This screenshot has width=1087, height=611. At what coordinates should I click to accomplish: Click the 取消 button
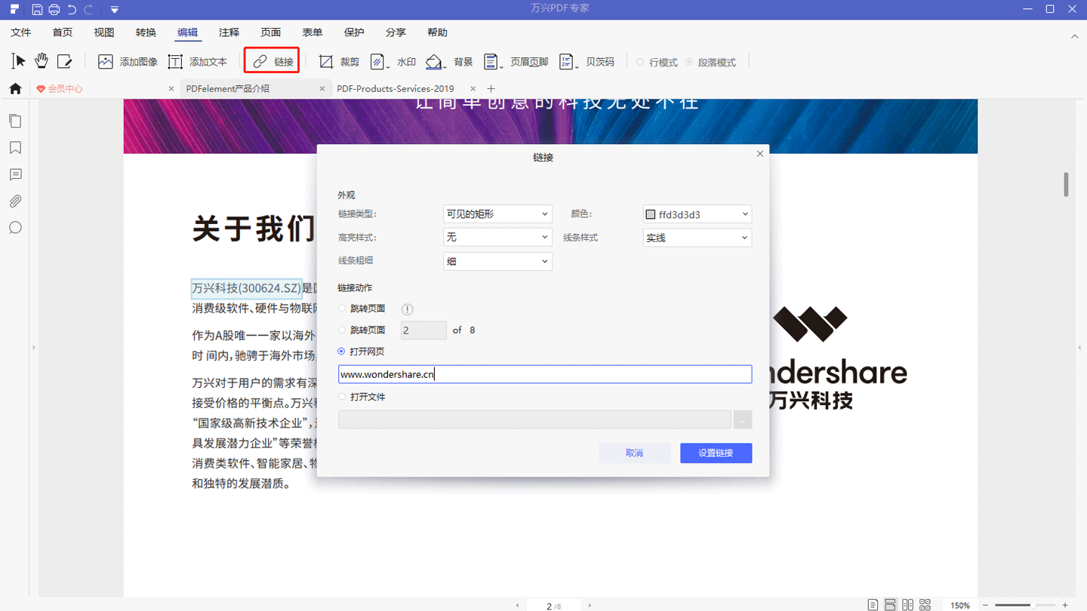click(635, 453)
